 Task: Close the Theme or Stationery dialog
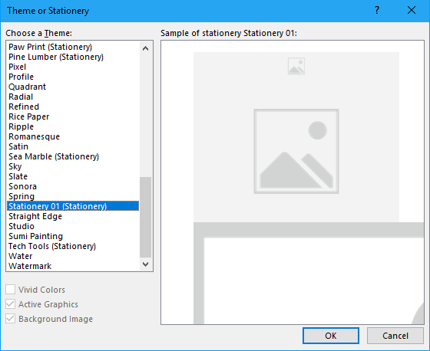412,11
